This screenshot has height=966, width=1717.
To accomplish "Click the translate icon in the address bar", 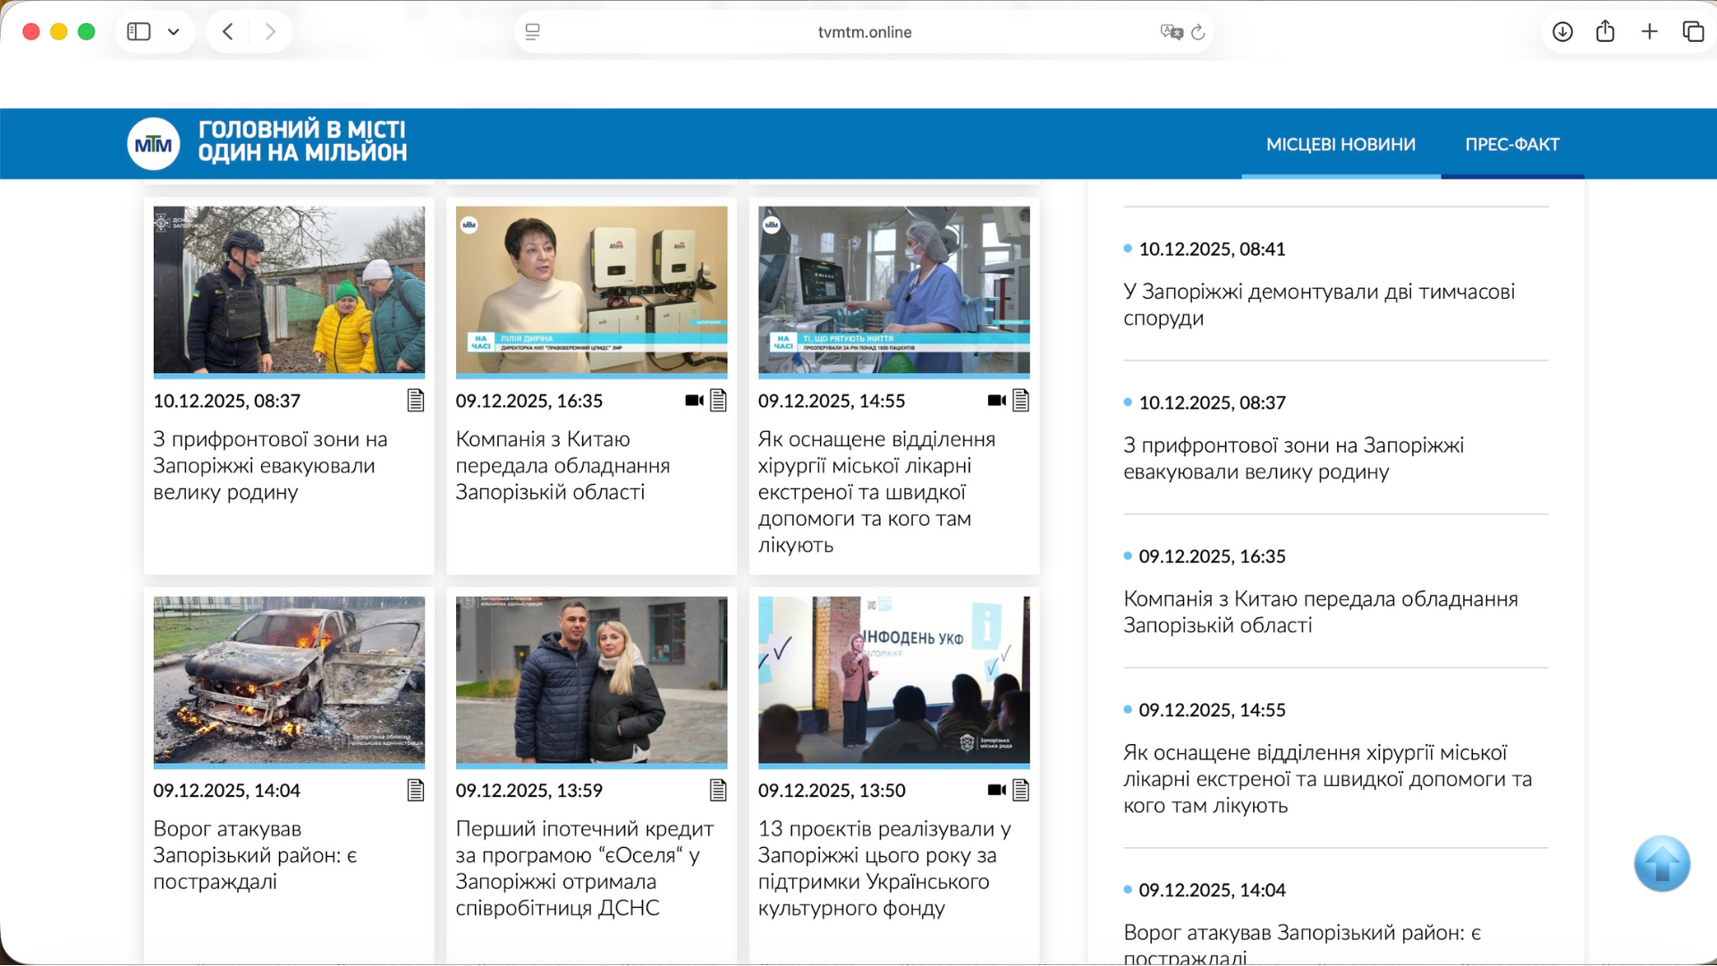I will tap(1171, 32).
